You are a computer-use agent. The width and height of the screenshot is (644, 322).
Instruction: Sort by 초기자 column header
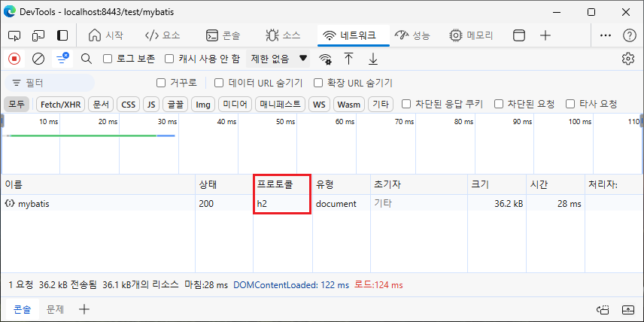[419, 185]
